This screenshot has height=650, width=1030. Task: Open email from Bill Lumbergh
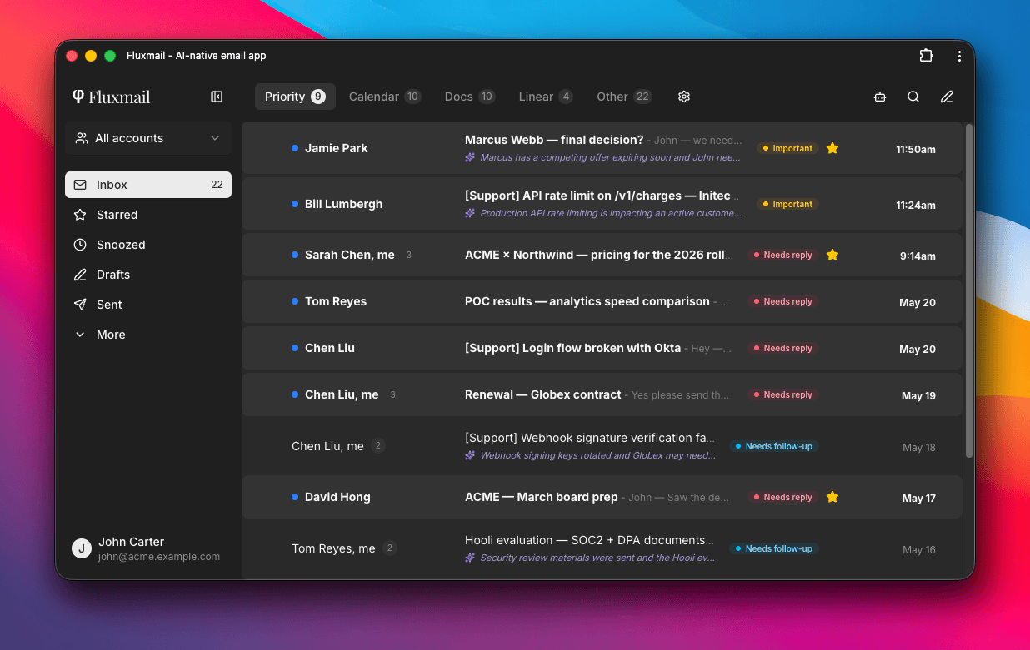pos(602,204)
